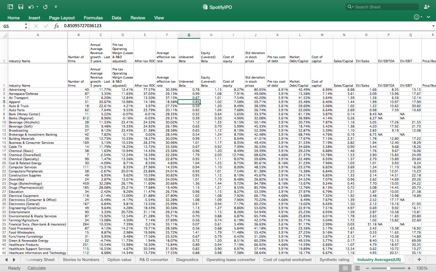This screenshot has height=272, width=436.
Task: Save the workbook
Action: pos(20,6)
